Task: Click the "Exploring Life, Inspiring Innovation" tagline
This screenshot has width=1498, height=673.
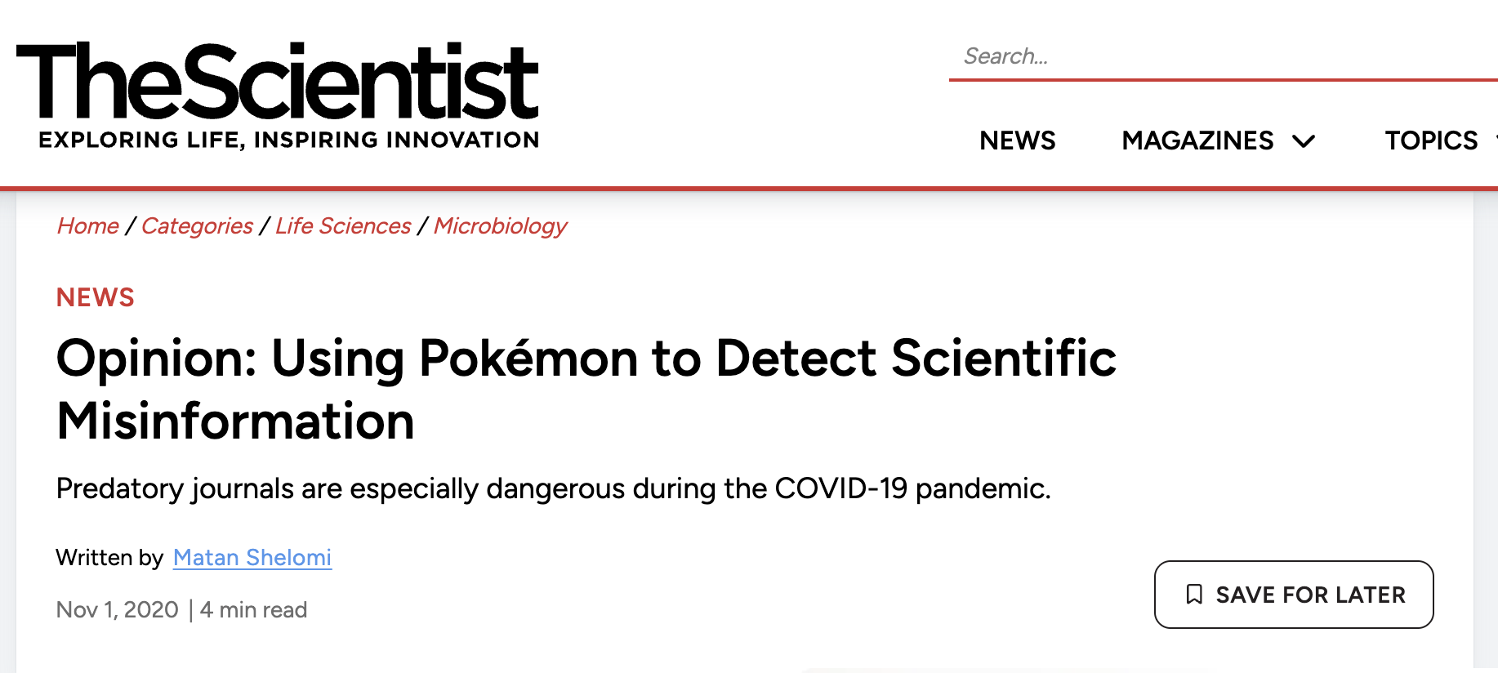Action: [289, 140]
